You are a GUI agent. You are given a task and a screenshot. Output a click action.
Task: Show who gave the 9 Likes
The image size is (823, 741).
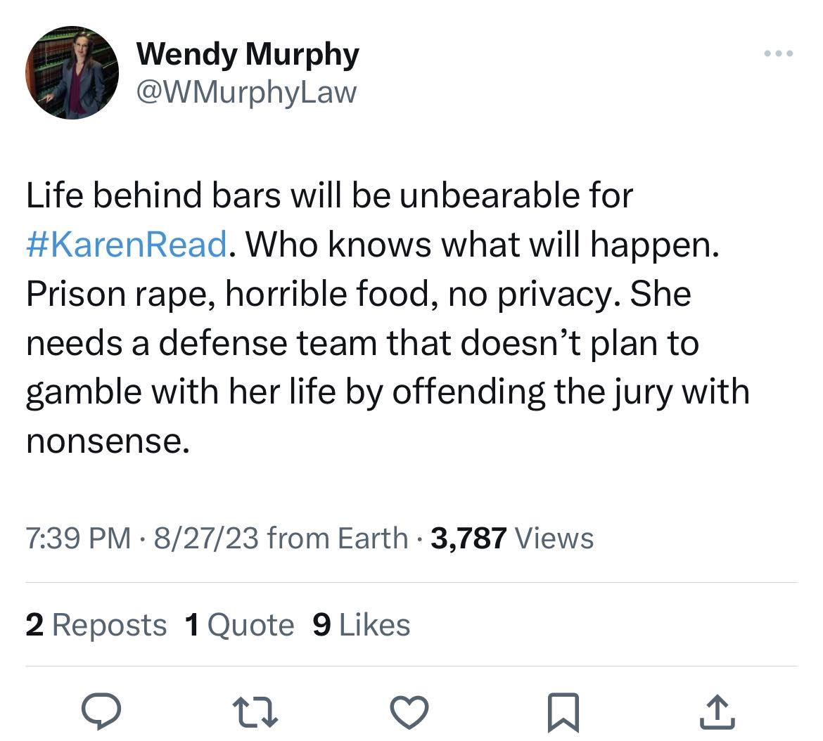[361, 625]
